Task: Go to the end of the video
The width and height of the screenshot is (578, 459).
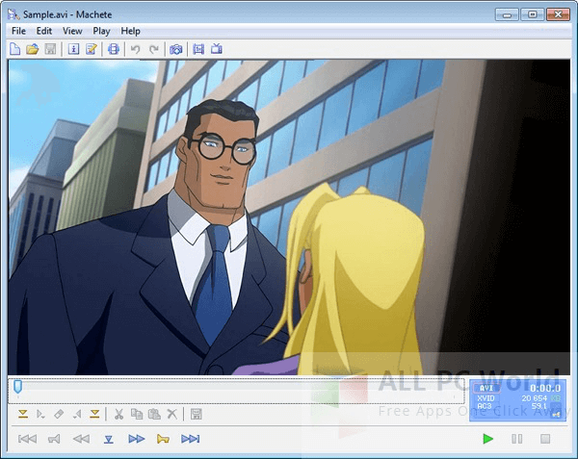Action: (191, 439)
